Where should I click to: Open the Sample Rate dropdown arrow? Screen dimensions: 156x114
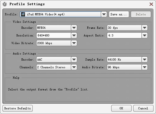click(144, 59)
